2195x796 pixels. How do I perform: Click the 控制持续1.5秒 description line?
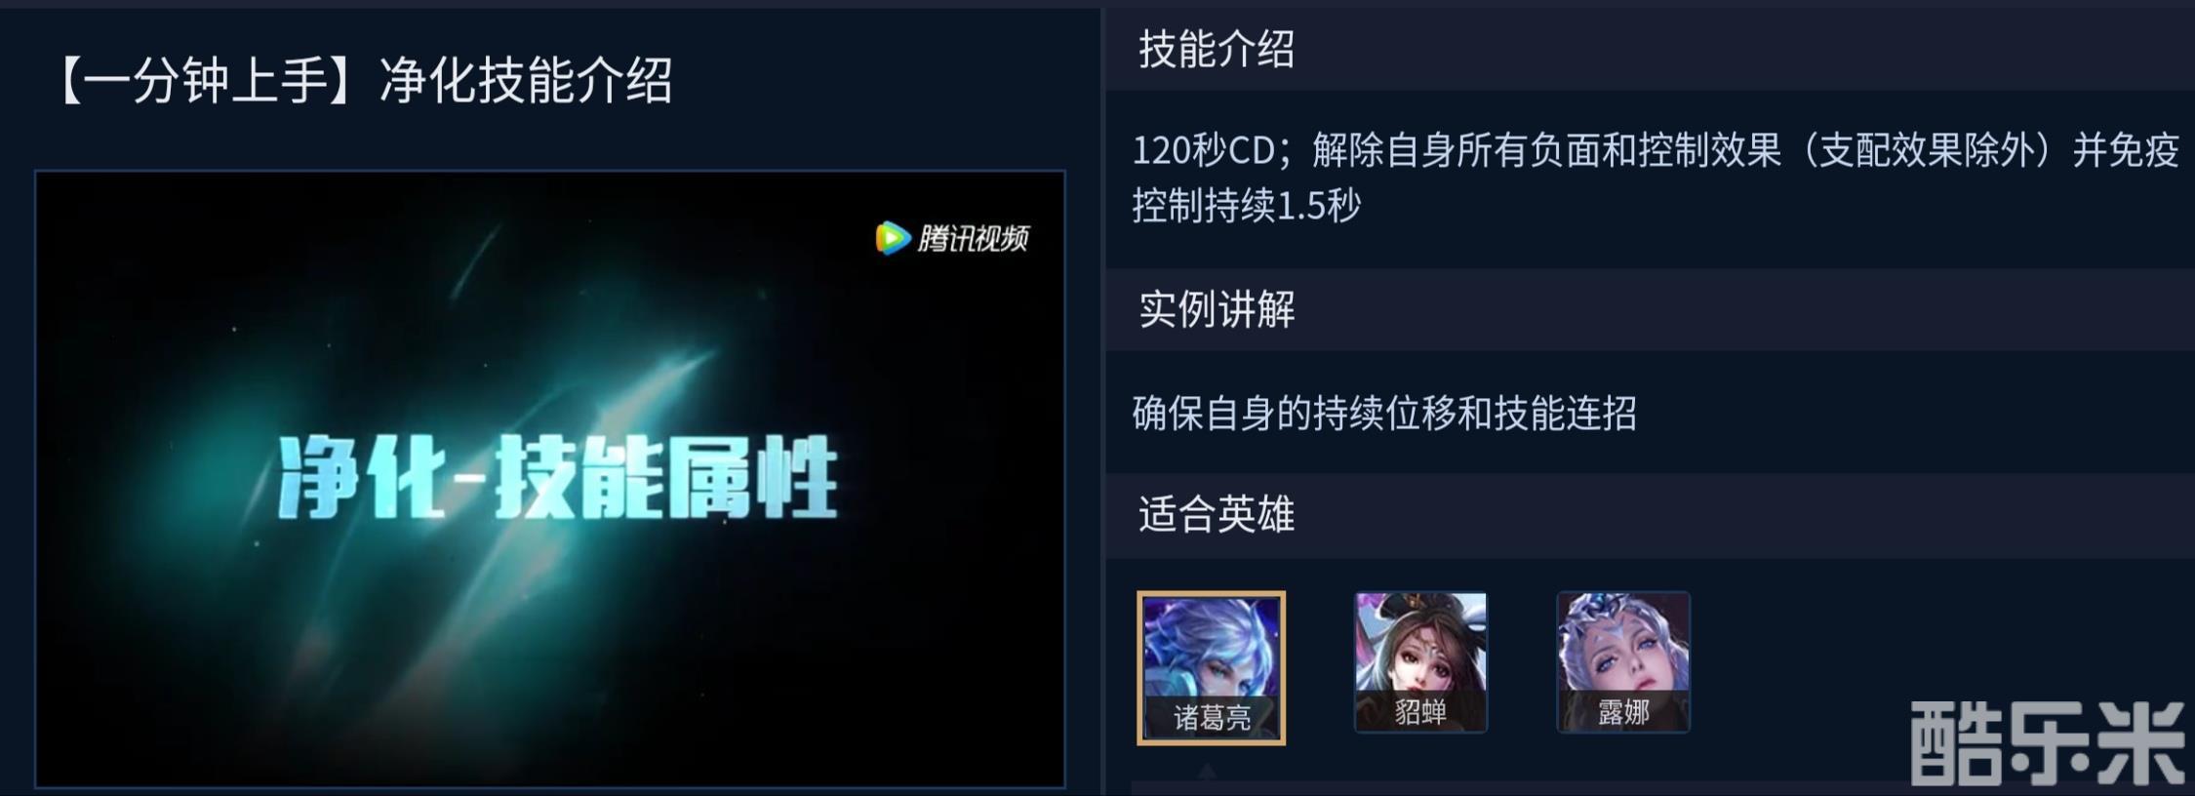[1246, 205]
